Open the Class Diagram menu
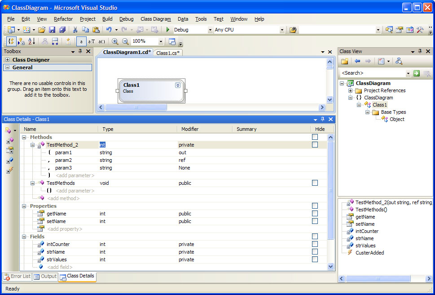This screenshot has height=295, width=435. tap(156, 19)
